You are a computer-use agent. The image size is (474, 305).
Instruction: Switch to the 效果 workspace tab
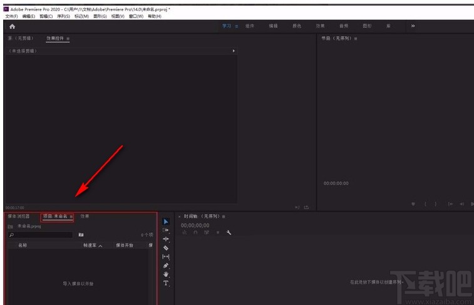320,26
